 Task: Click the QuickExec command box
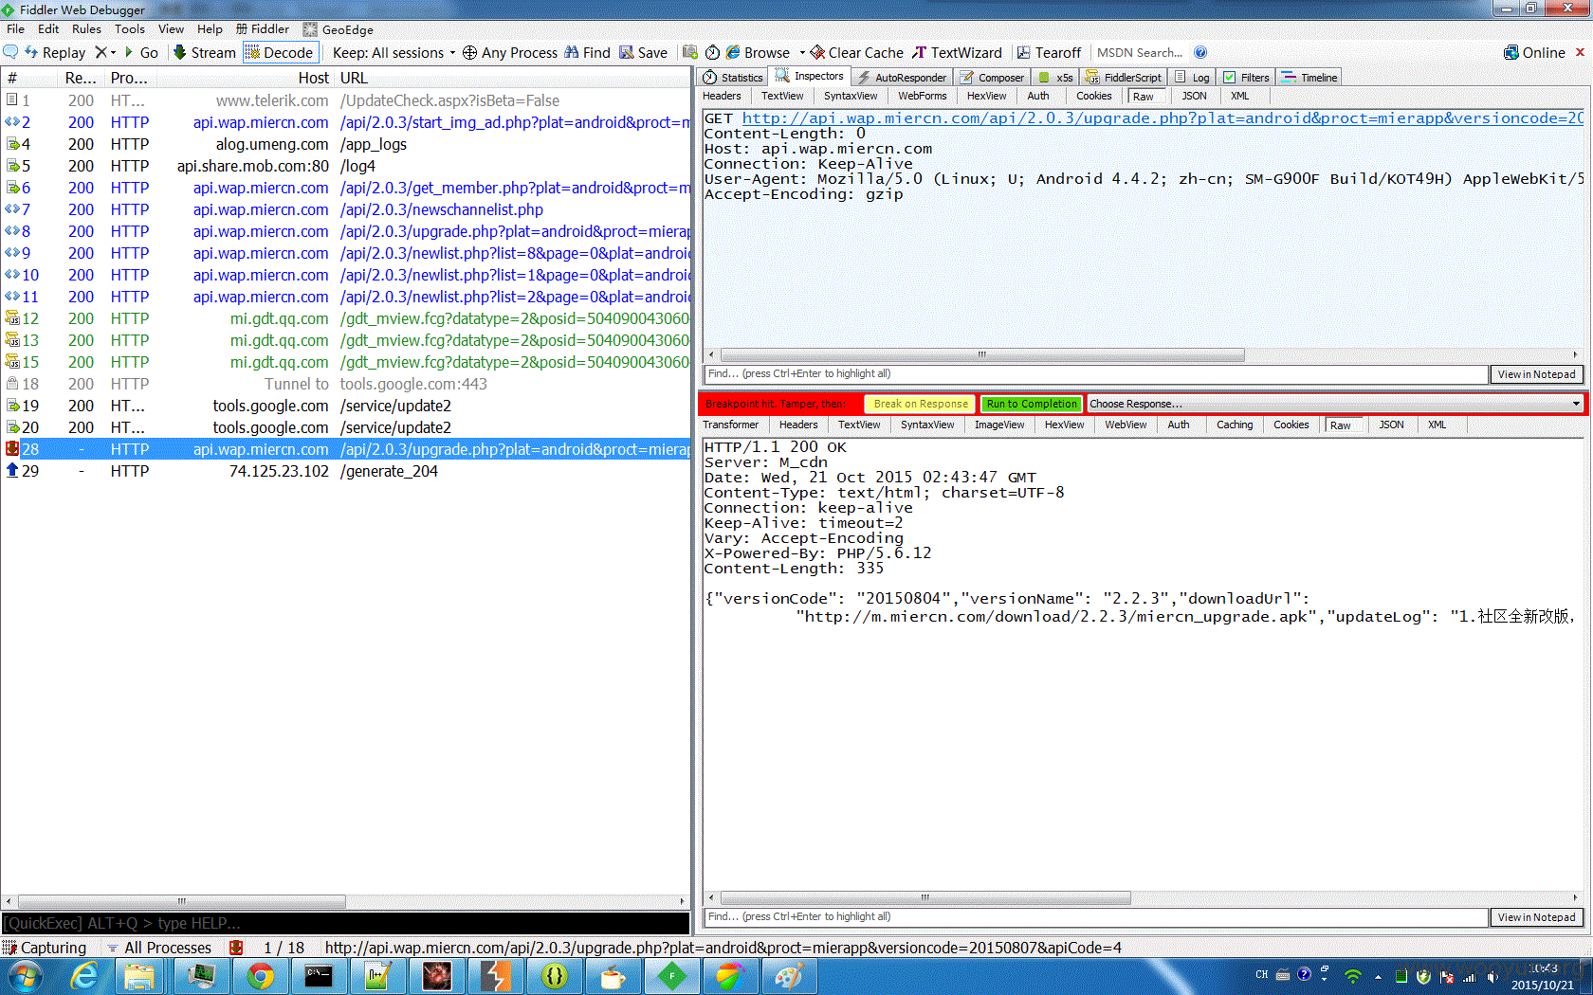point(345,923)
